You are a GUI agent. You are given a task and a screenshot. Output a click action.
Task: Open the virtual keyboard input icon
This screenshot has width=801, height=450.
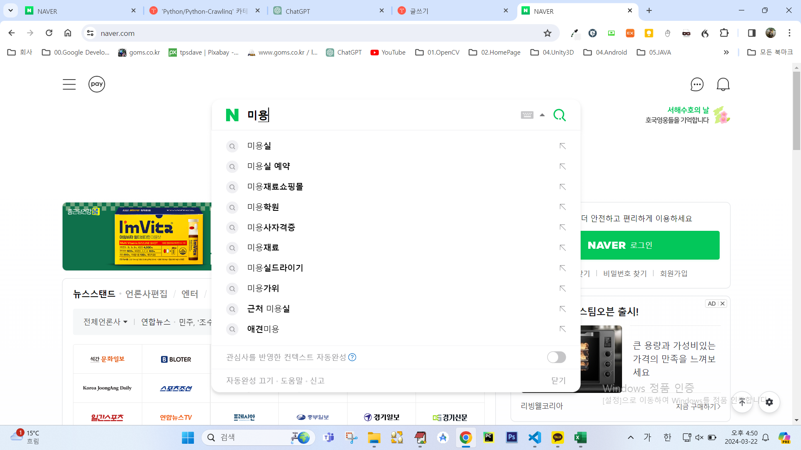coord(527,115)
